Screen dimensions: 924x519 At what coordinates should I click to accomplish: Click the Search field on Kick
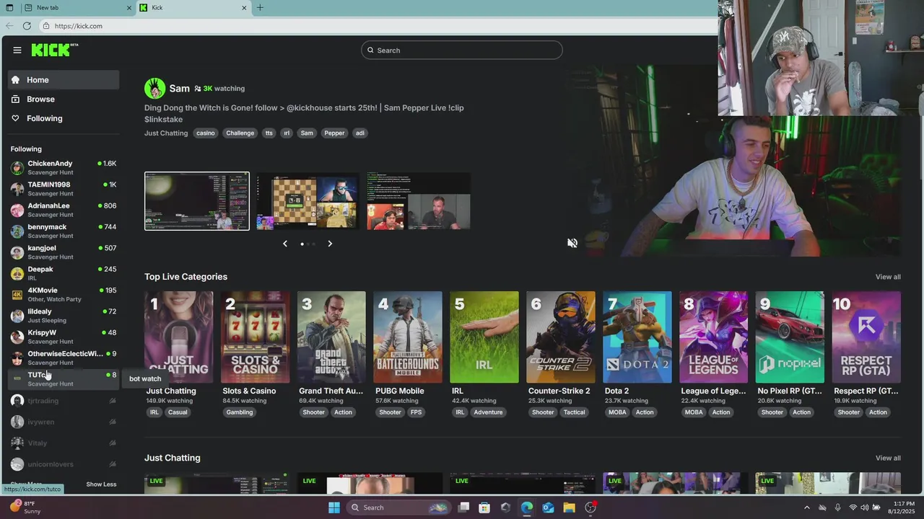(462, 50)
